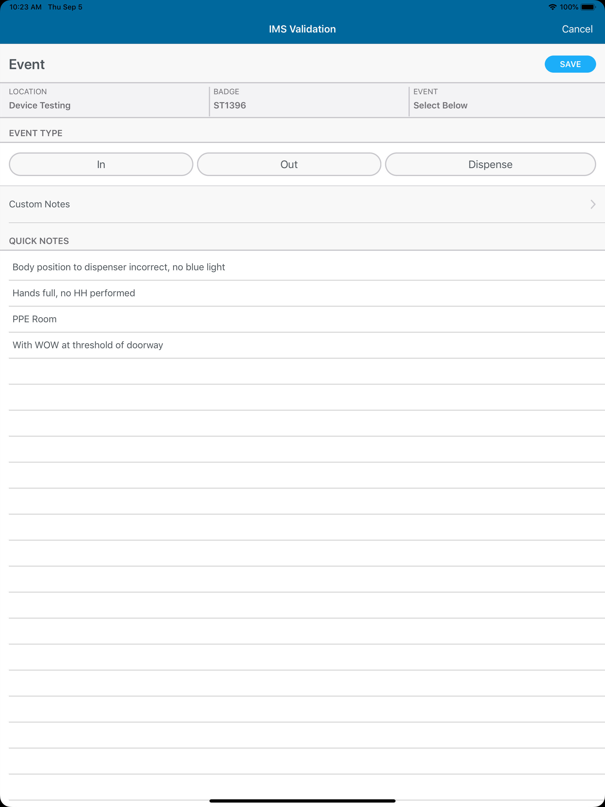Click the EVENT TYPE section header
Viewport: 605px width, 807px height.
pyautogui.click(x=36, y=133)
